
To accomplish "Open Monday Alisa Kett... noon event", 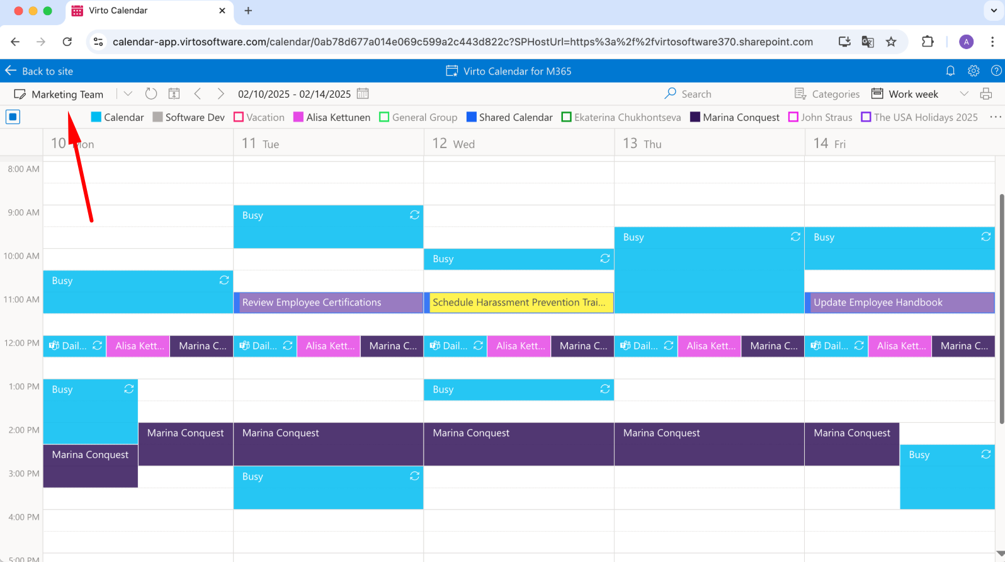I will point(138,346).
